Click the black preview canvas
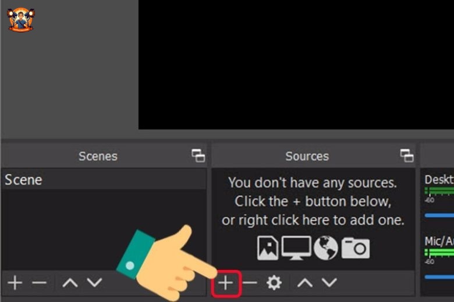 [x=296, y=64]
